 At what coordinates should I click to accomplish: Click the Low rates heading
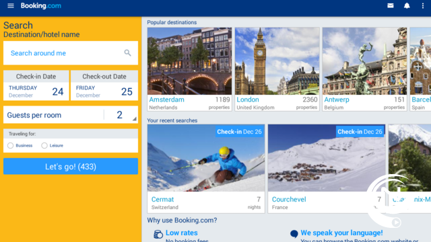coord(181,233)
